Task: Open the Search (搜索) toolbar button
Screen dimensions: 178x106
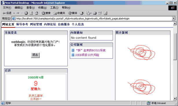Action: (x=46, y=13)
